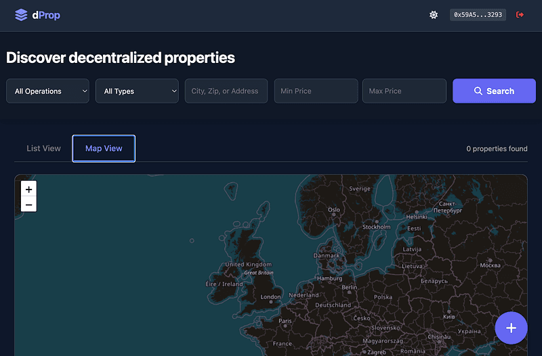Open the All Operations dropdown
This screenshot has height=356, width=542.
47,91
